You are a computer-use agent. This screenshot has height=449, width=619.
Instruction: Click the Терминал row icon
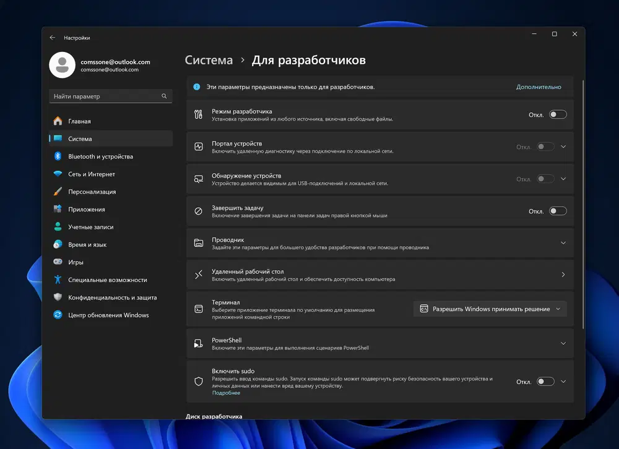click(199, 309)
